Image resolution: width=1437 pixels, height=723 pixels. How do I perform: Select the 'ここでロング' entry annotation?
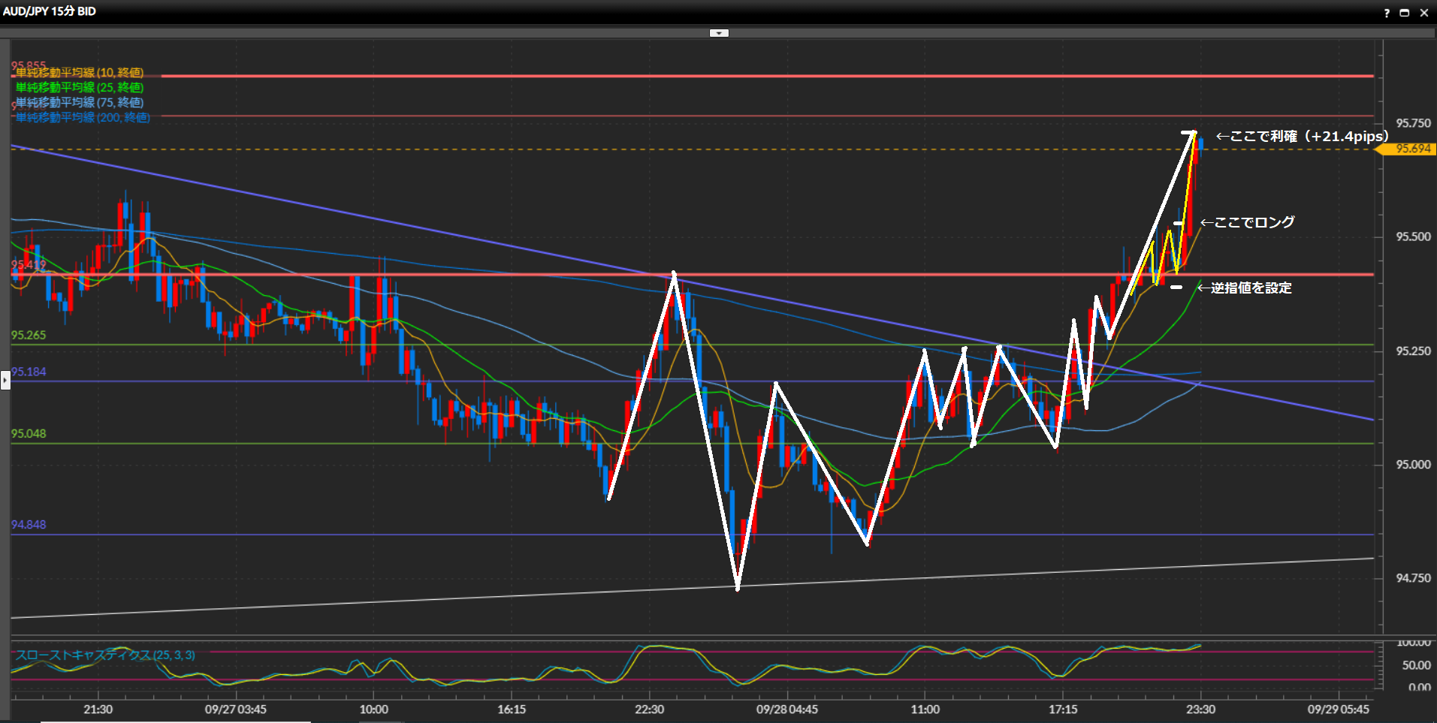pyautogui.click(x=1248, y=222)
